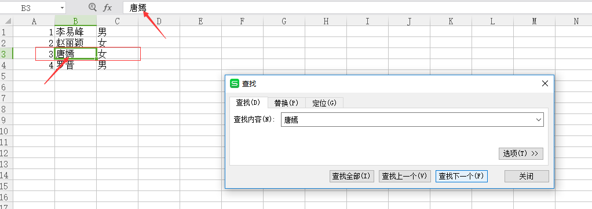
Task: Expand options with 选项(T) >> button
Action: 521,153
